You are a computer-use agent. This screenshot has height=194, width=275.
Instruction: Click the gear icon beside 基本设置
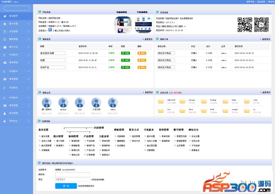5,24
